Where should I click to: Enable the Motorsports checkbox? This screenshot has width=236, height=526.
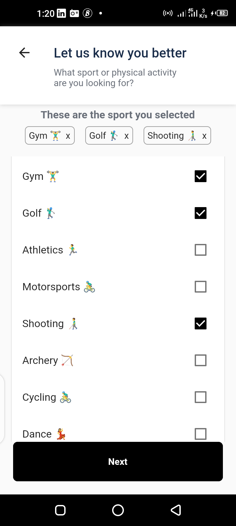coord(201,287)
